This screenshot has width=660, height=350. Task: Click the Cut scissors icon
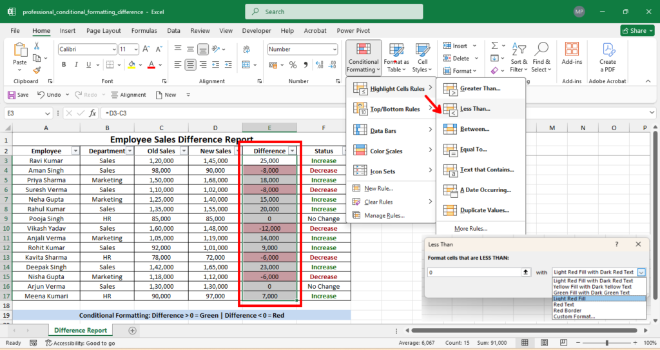coord(37,46)
